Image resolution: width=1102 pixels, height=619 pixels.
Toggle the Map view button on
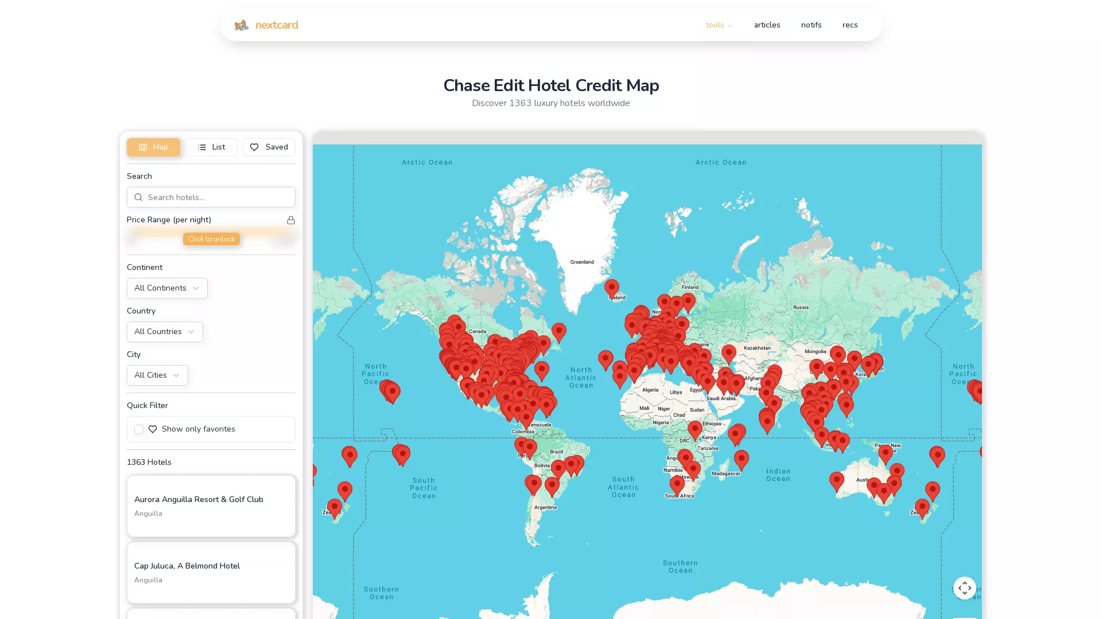click(x=153, y=147)
